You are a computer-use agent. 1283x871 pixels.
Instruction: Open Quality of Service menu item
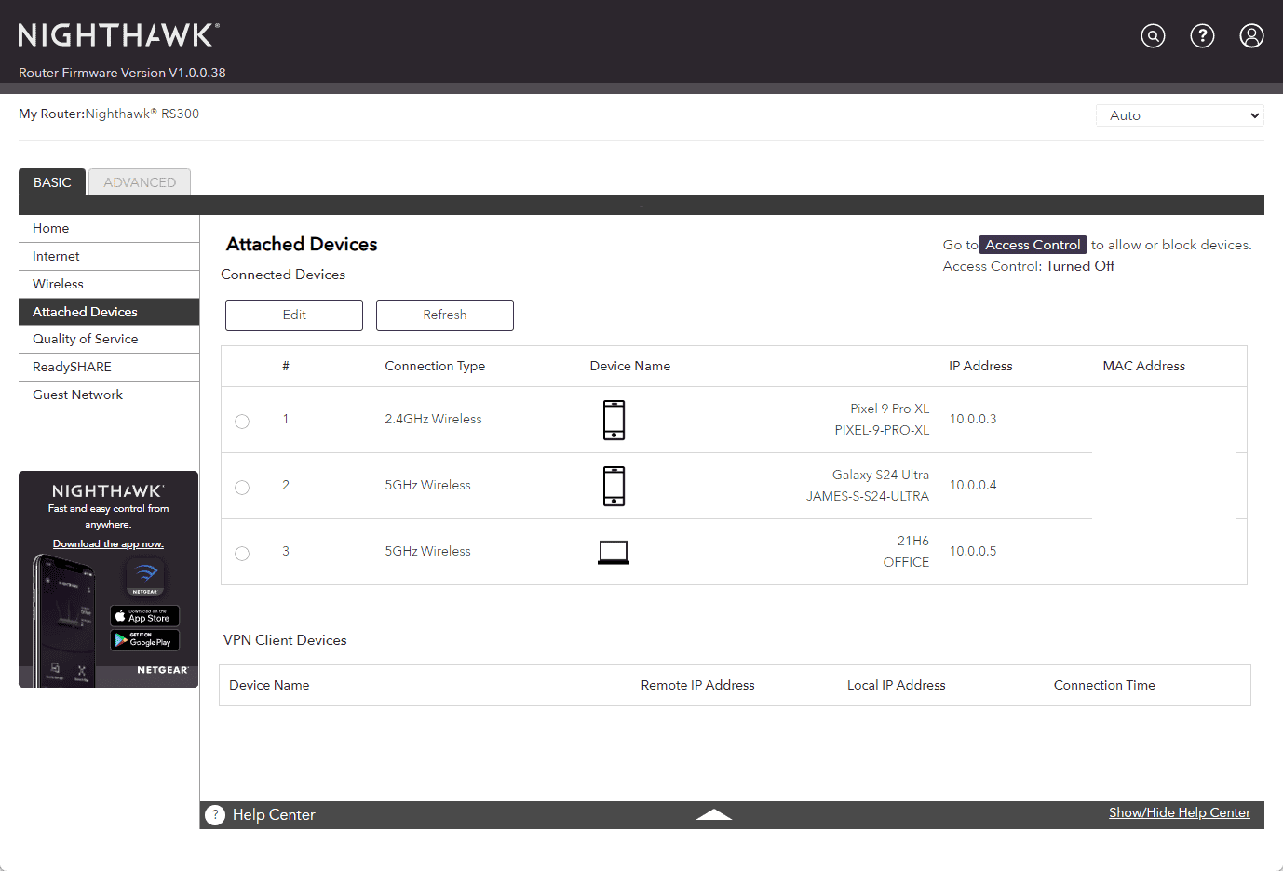[x=85, y=339]
